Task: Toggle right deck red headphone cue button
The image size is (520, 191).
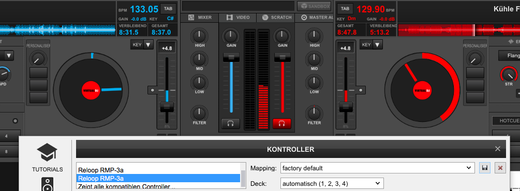Action: (282, 123)
